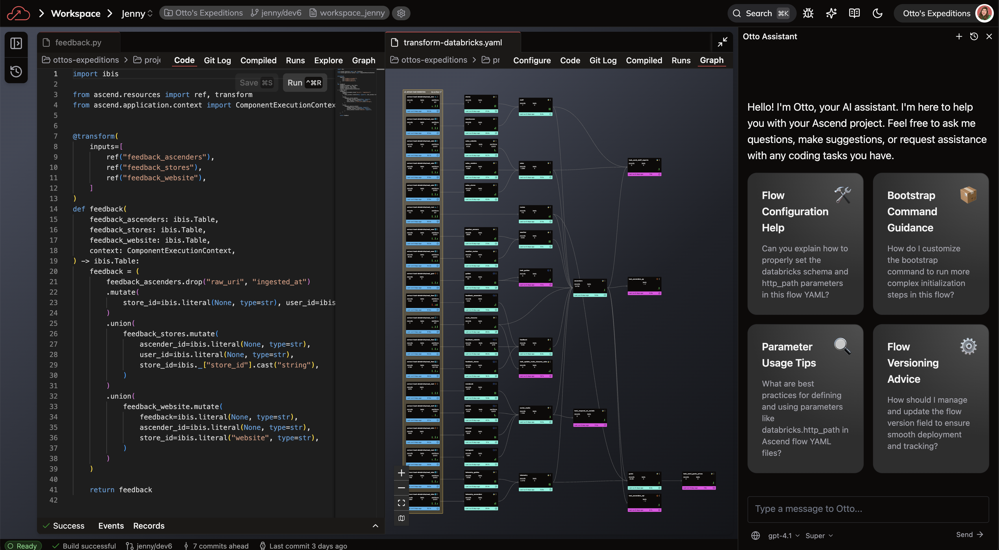The image size is (999, 550).
Task: Select the feedback.py file tab
Action: 78,42
